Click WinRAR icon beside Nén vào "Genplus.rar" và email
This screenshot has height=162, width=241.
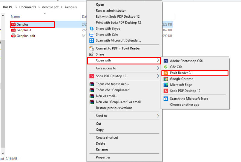92,102
